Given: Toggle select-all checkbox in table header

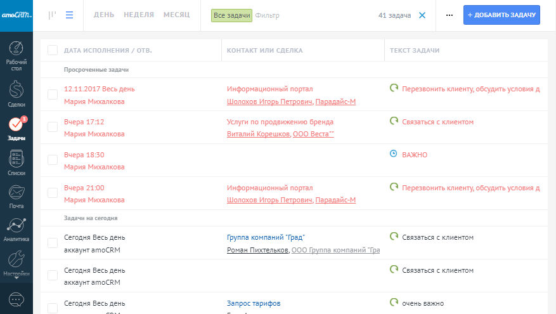Looking at the screenshot, I should [53, 50].
